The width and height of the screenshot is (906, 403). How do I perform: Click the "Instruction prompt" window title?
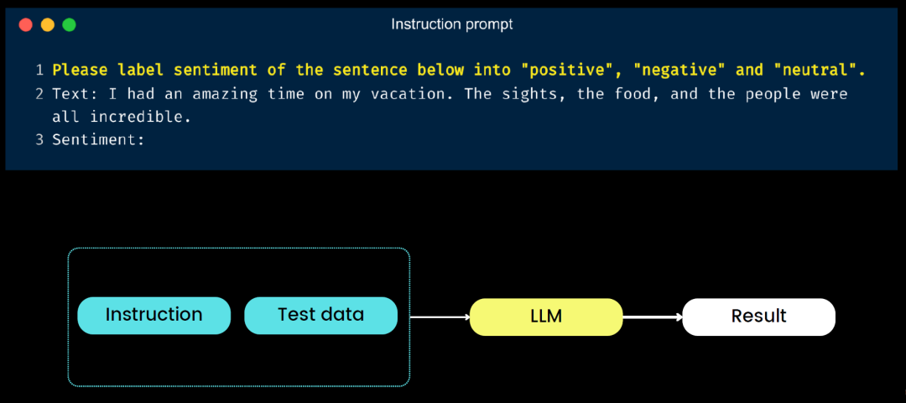(x=452, y=24)
